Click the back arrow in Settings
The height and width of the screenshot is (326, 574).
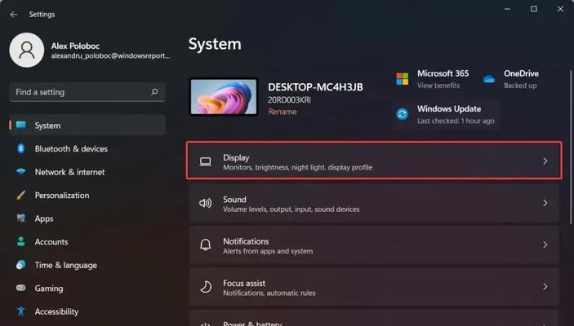coord(14,14)
